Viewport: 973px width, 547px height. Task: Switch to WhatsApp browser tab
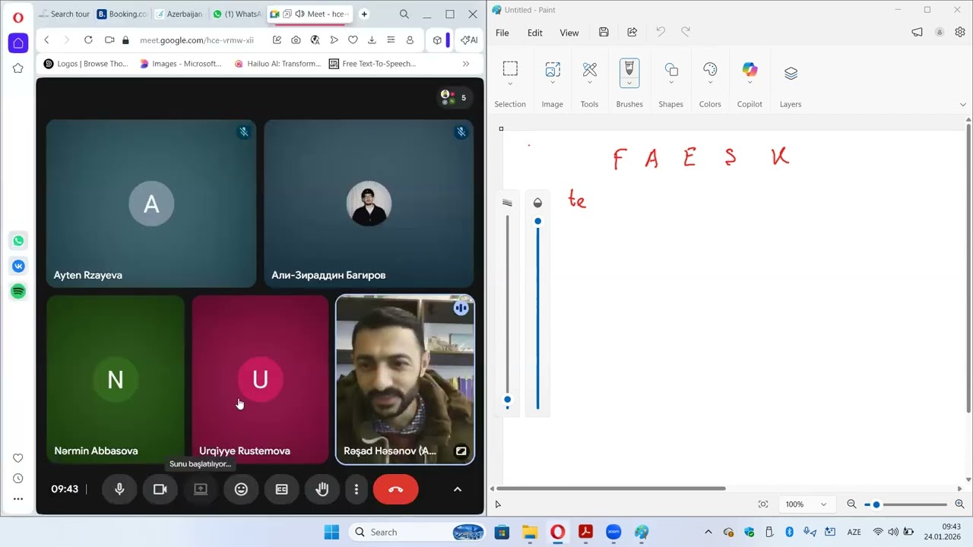(236, 14)
